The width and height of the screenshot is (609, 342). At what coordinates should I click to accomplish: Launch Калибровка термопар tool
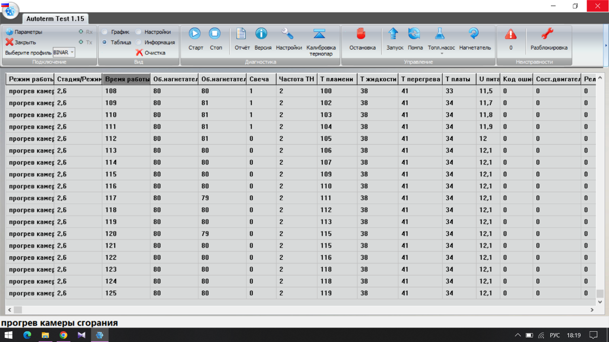(320, 34)
